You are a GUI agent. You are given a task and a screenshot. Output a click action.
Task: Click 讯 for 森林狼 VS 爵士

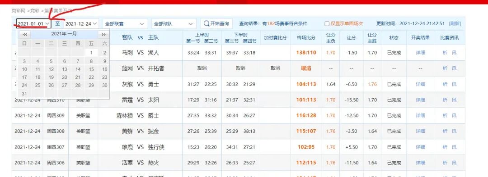point(454,116)
